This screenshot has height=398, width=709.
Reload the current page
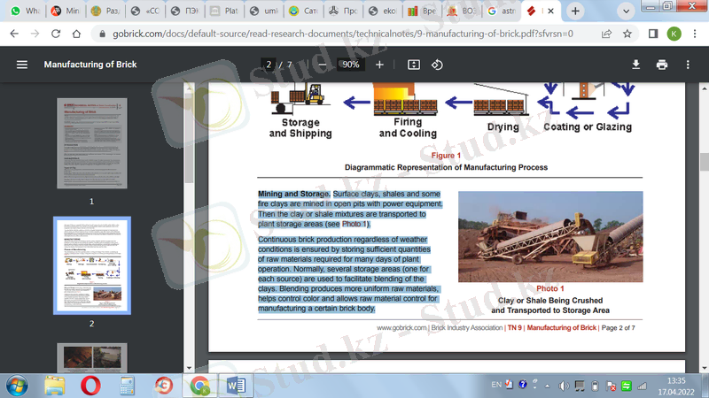click(x=55, y=34)
